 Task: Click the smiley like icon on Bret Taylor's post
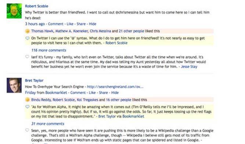click(x=27, y=100)
